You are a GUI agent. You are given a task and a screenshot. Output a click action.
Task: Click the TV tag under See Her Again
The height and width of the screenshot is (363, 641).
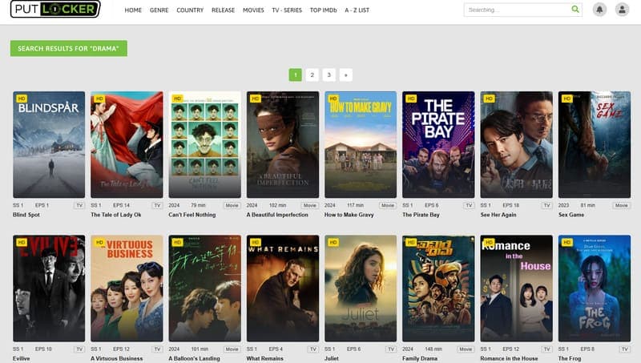pyautogui.click(x=547, y=205)
